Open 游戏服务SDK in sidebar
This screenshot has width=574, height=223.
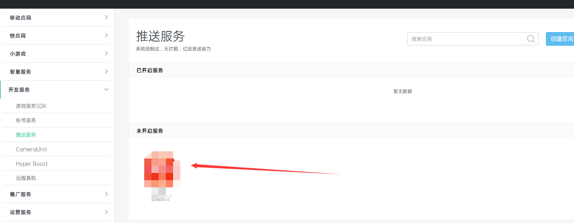(x=31, y=106)
